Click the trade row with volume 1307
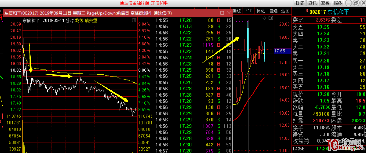Viewport: 366px width, 153px height. point(194,126)
